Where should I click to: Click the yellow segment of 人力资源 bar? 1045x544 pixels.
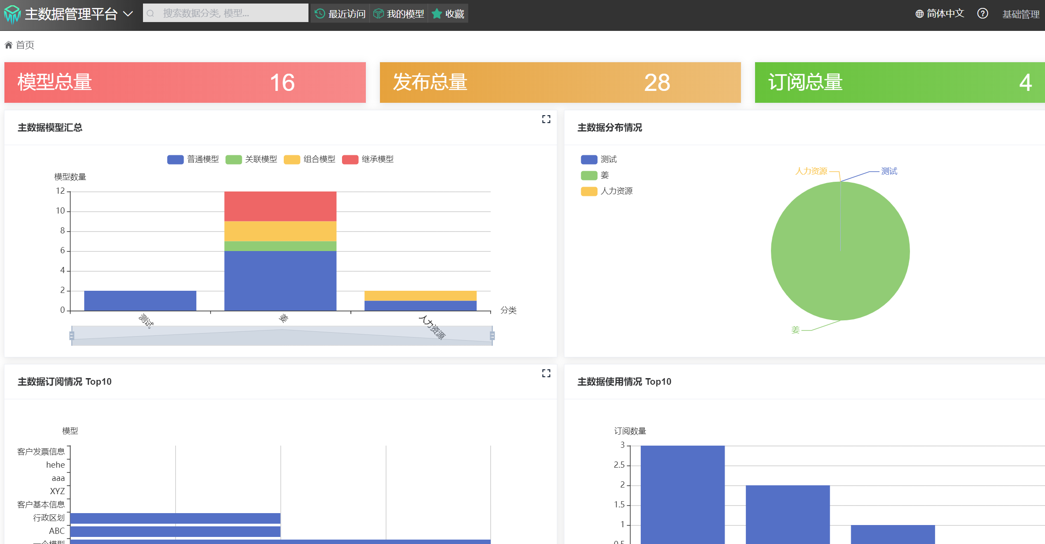pyautogui.click(x=421, y=296)
